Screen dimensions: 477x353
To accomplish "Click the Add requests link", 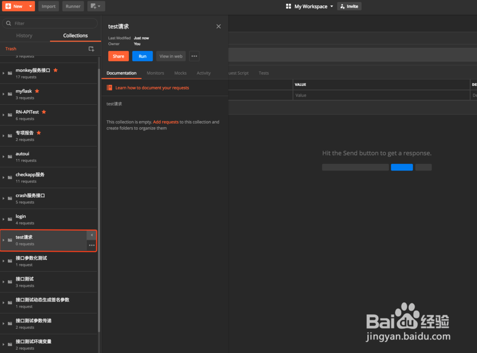I will coord(166,122).
